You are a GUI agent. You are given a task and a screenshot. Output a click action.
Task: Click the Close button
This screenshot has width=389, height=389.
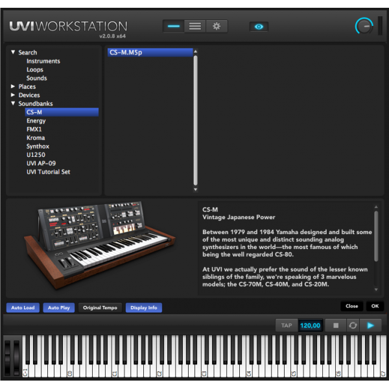[x=352, y=306]
